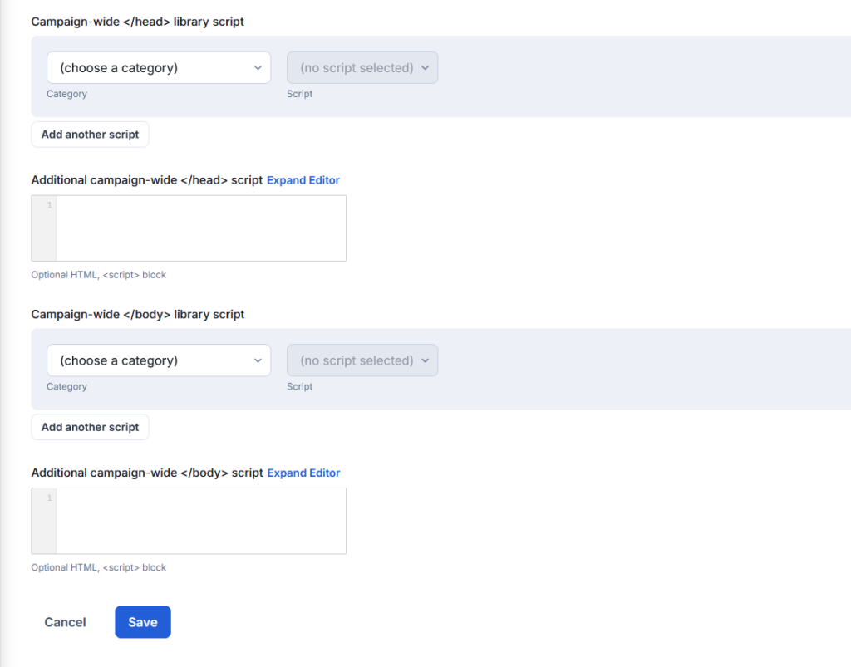851x667 pixels.
Task: Click Add another script under </body> library
Action: pyautogui.click(x=90, y=427)
